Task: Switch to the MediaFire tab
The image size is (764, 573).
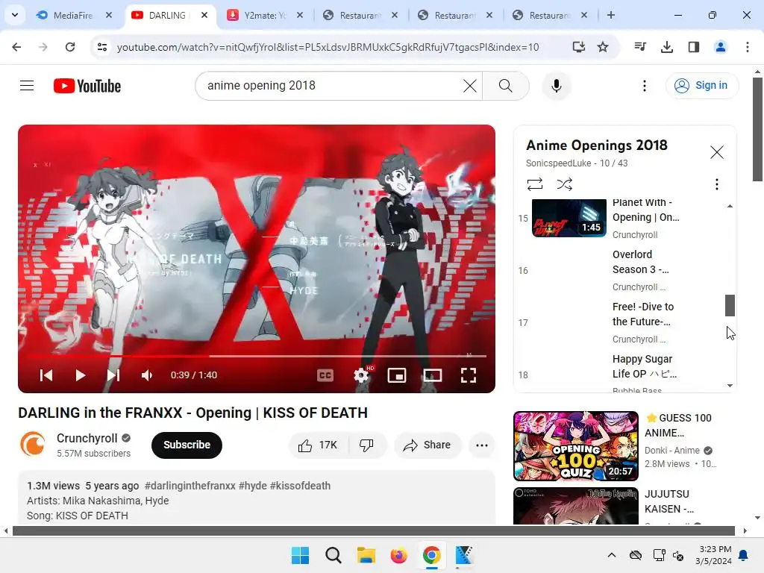Action: (x=72, y=15)
